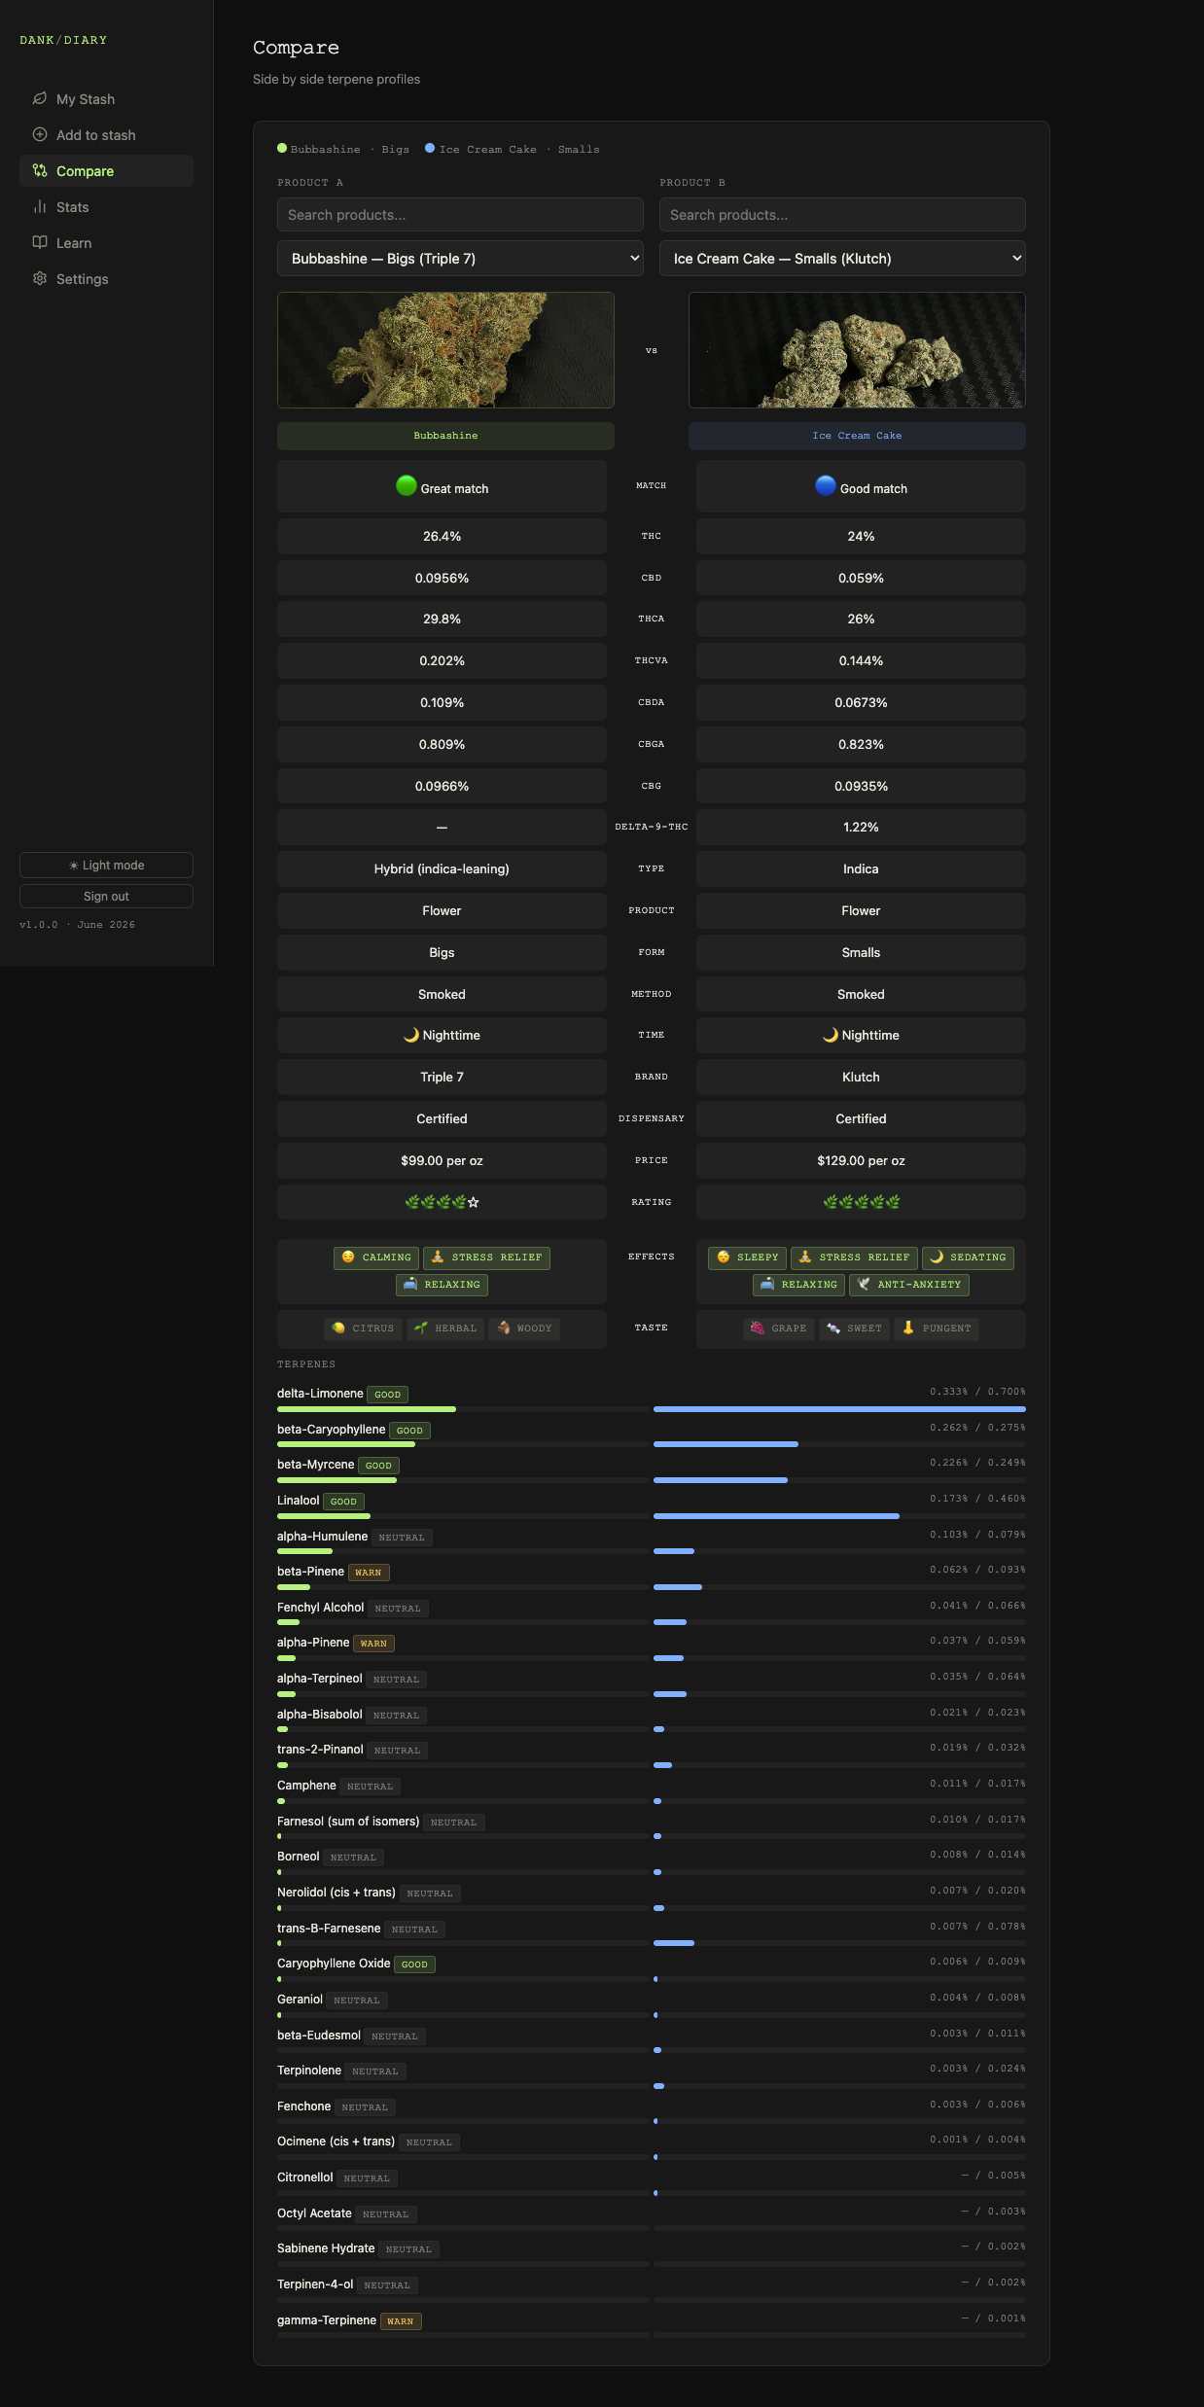Click the trans-B-Farnesene terpene label

coord(329,1928)
